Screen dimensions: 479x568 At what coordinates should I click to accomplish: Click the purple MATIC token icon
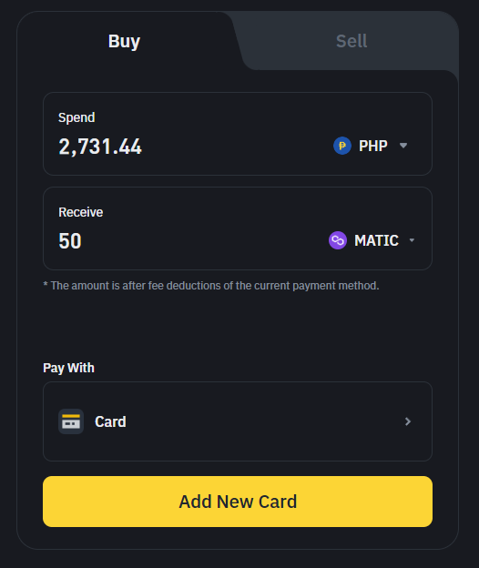[x=338, y=240]
